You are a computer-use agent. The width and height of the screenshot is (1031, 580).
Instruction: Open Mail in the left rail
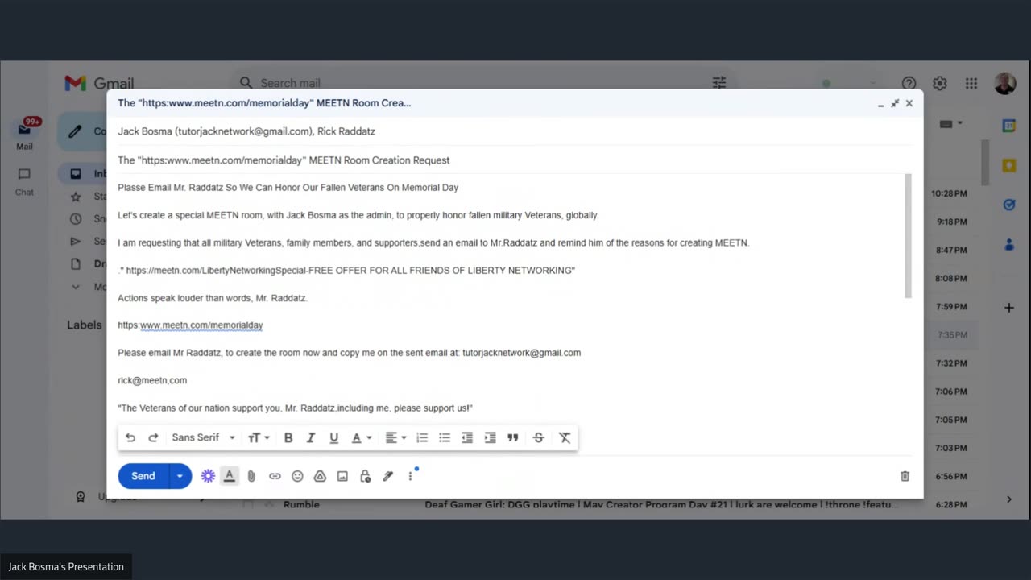pyautogui.click(x=25, y=133)
